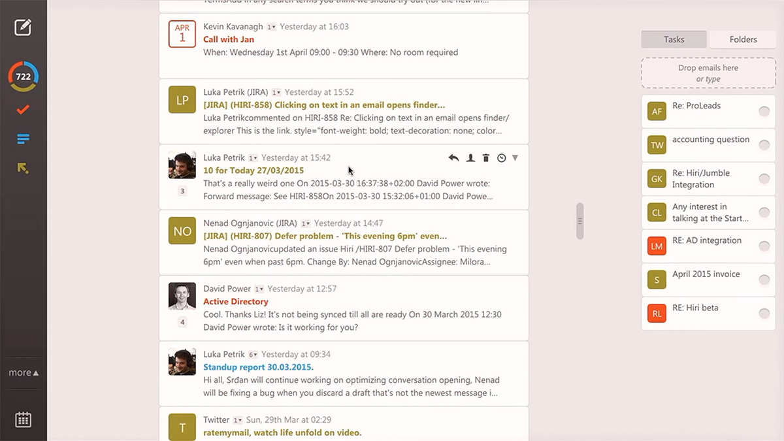This screenshot has width=784, height=441.
Task: Click the email list scrollbar handle
Action: pos(580,221)
